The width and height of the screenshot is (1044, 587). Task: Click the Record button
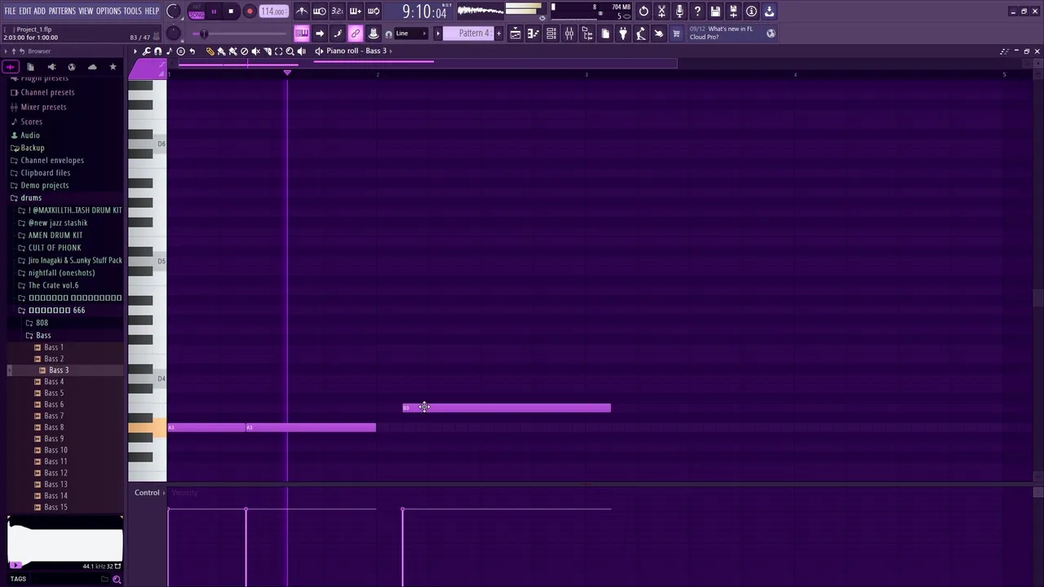(x=250, y=12)
